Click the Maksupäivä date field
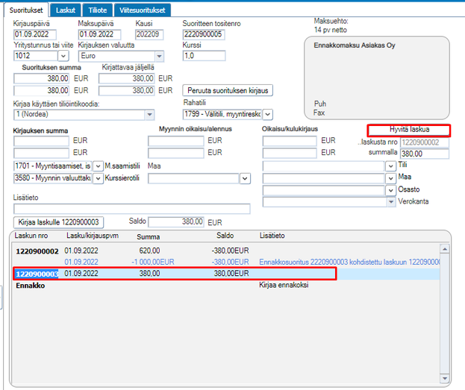This screenshot has width=465, height=390. [x=99, y=34]
